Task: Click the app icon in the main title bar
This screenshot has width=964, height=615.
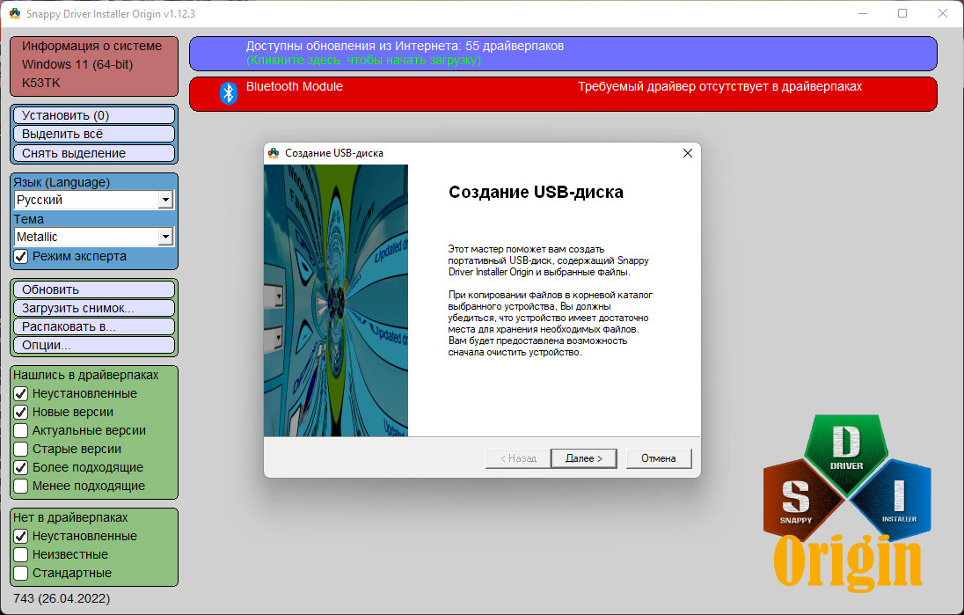Action: [x=15, y=13]
